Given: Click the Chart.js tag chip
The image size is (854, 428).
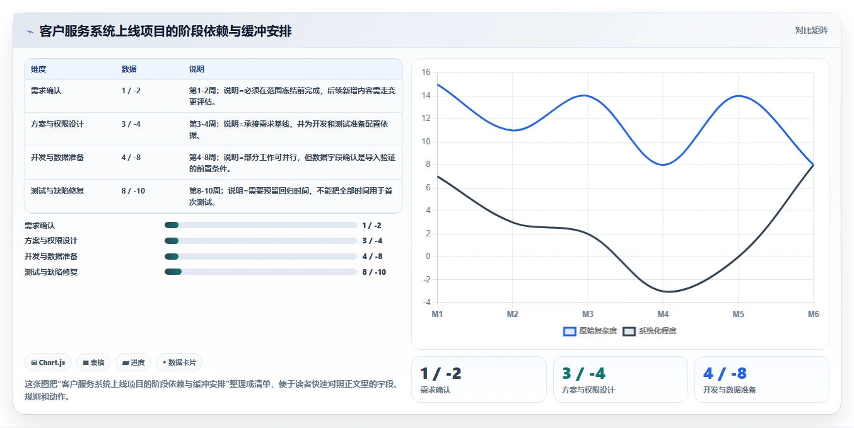Looking at the screenshot, I should click(x=49, y=362).
